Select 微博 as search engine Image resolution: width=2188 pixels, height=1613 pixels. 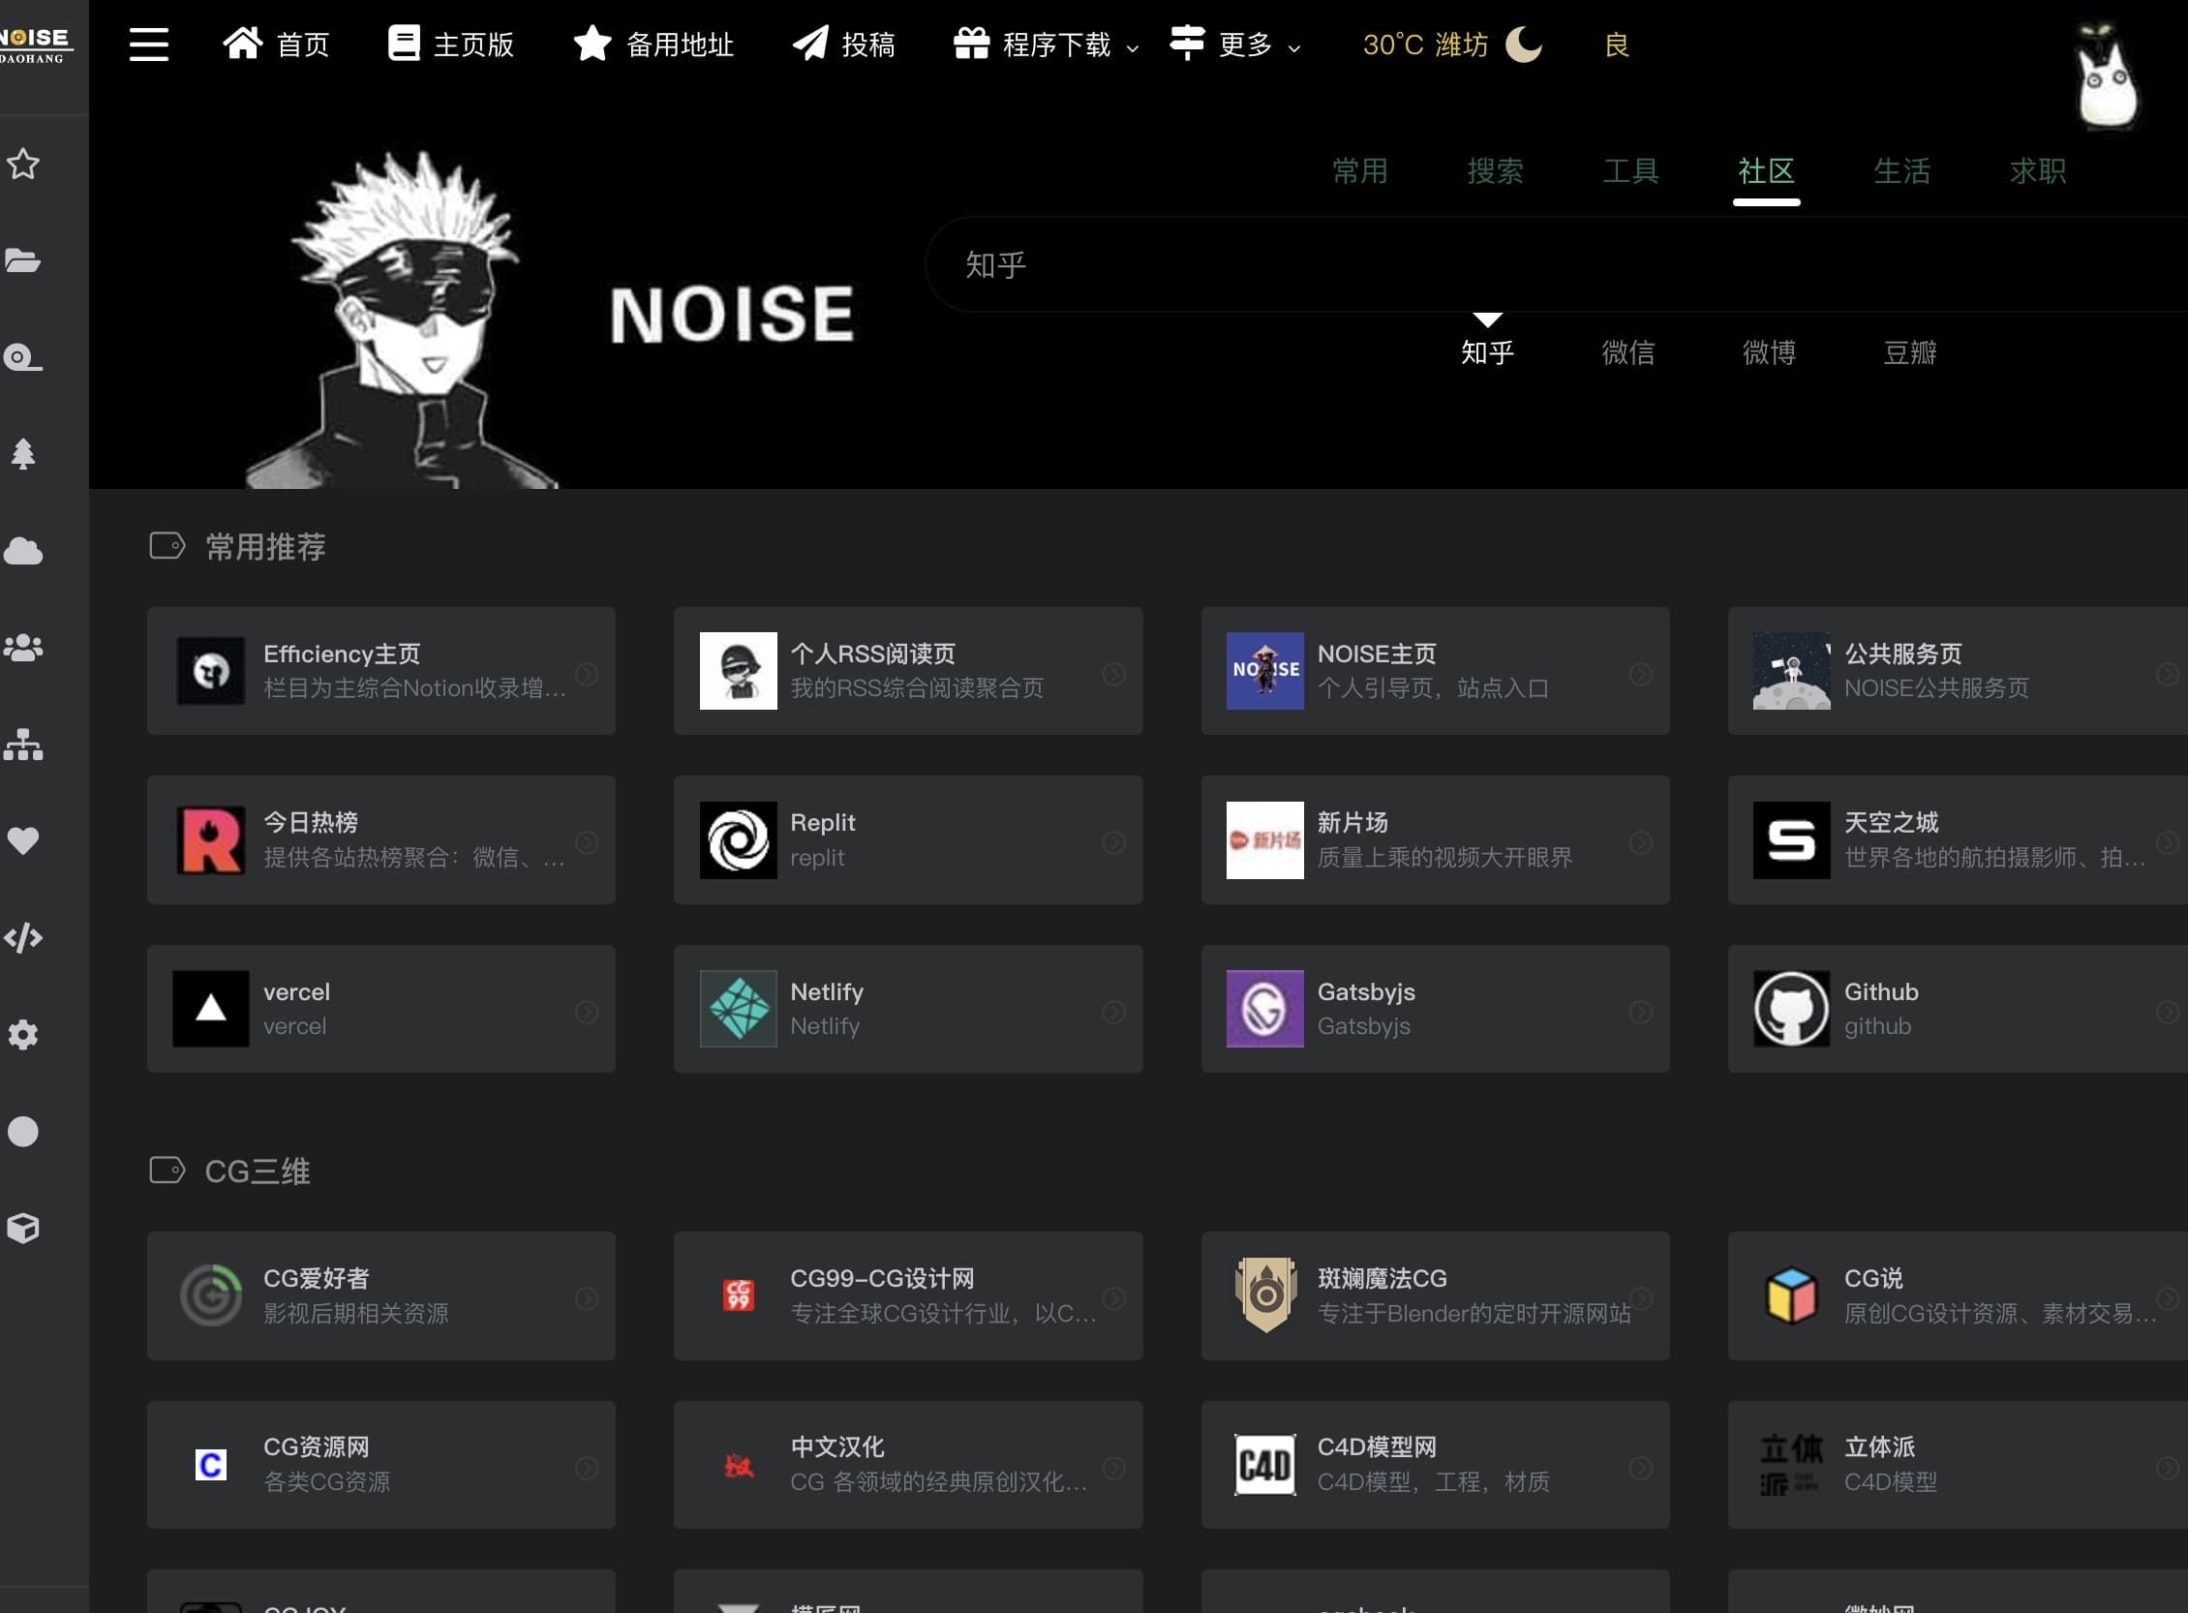tap(1768, 351)
